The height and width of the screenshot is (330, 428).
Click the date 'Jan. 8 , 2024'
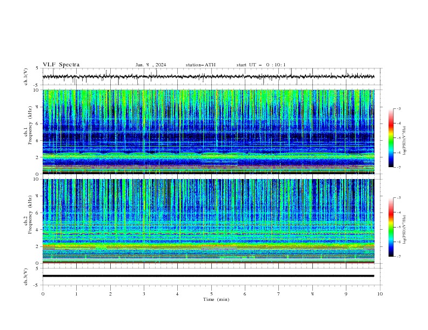pos(151,65)
